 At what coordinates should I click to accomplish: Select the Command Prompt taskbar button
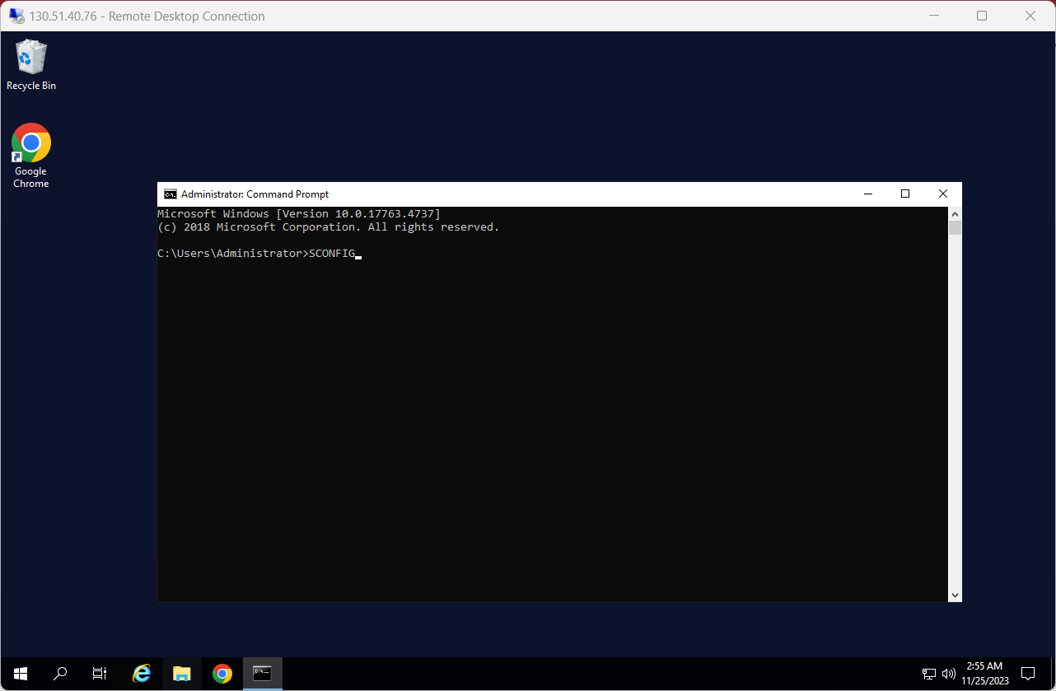(263, 673)
